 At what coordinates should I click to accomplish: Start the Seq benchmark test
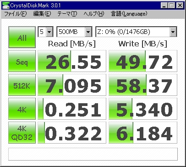22,61
